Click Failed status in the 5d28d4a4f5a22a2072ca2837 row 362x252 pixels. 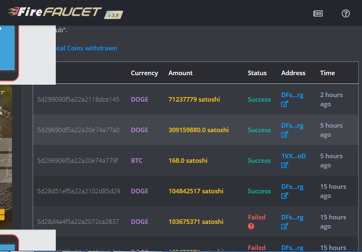[257, 217]
